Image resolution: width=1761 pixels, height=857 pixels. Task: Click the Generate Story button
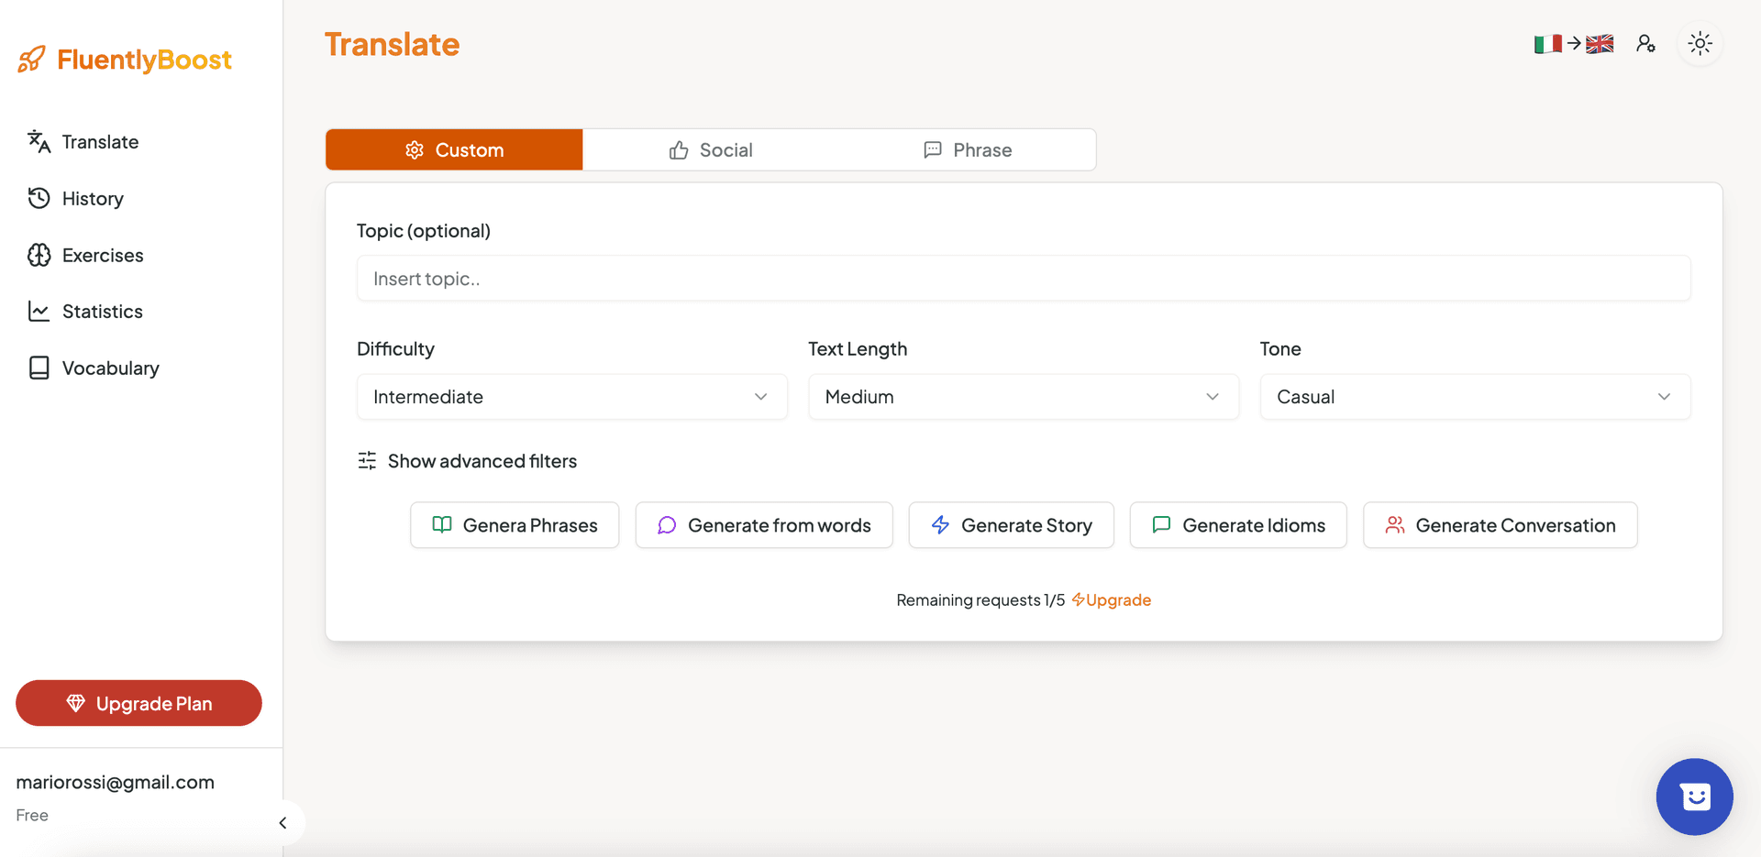coord(1011,525)
